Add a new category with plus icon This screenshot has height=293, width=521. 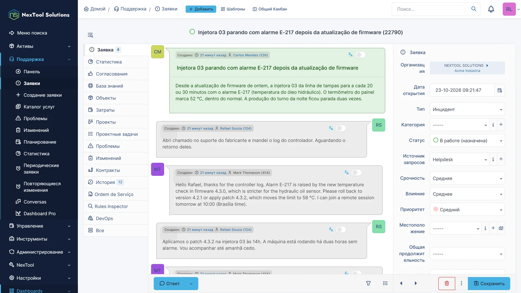[501, 125]
